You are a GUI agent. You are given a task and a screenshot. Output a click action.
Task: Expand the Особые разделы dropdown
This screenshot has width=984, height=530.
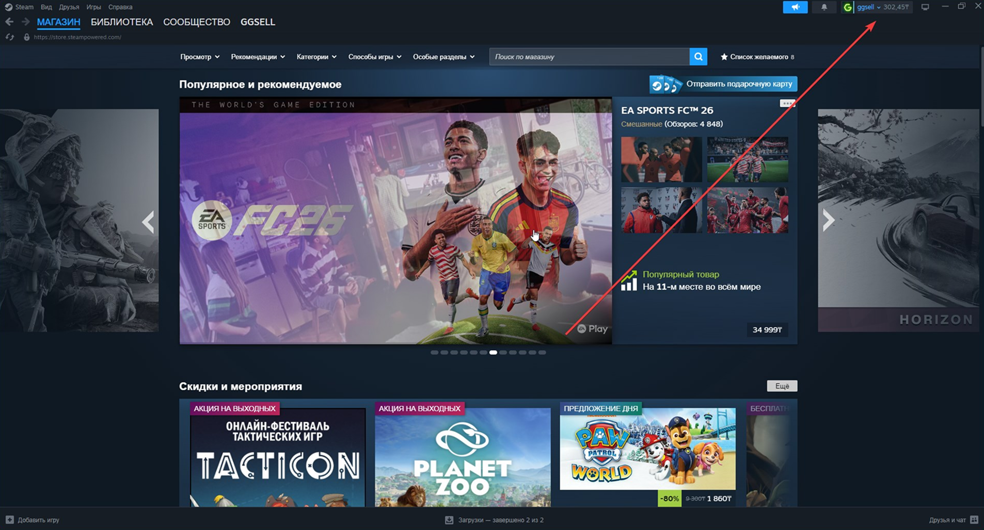pos(443,57)
